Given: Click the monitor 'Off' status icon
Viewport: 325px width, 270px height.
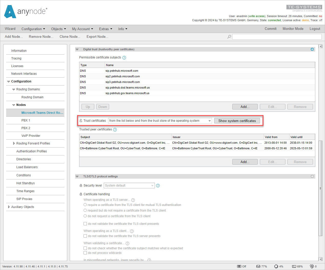Looking at the screenshot, I should point(239,266).
